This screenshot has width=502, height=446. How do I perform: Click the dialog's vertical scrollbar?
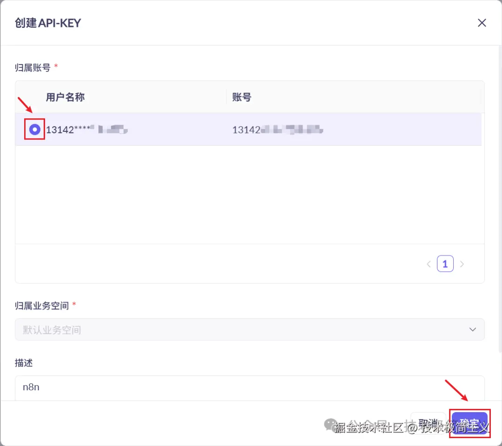click(500, 198)
